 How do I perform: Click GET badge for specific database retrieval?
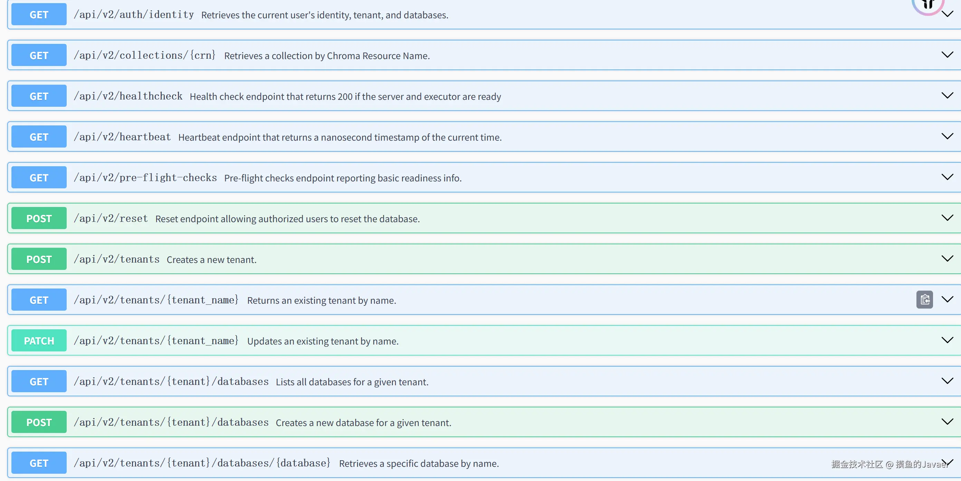[x=39, y=463]
